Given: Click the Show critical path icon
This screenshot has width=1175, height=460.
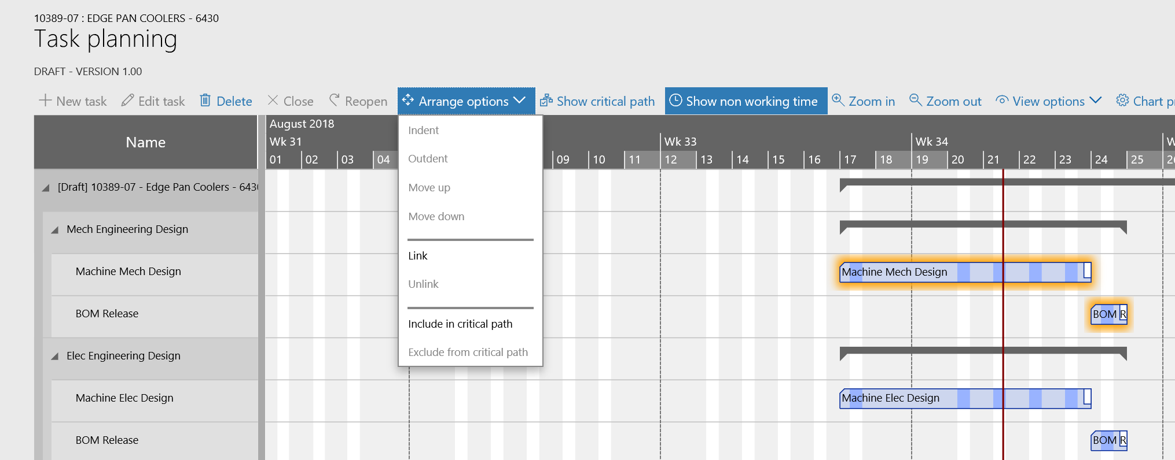Looking at the screenshot, I should click(545, 101).
